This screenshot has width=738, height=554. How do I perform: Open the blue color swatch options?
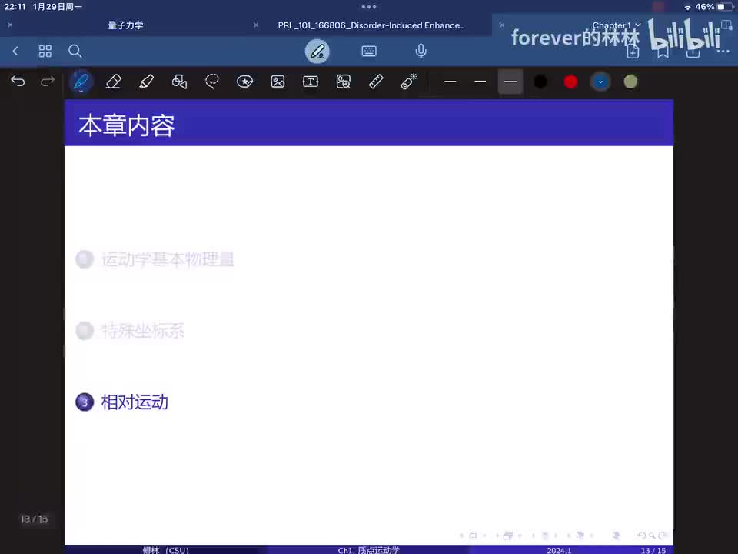pos(600,82)
